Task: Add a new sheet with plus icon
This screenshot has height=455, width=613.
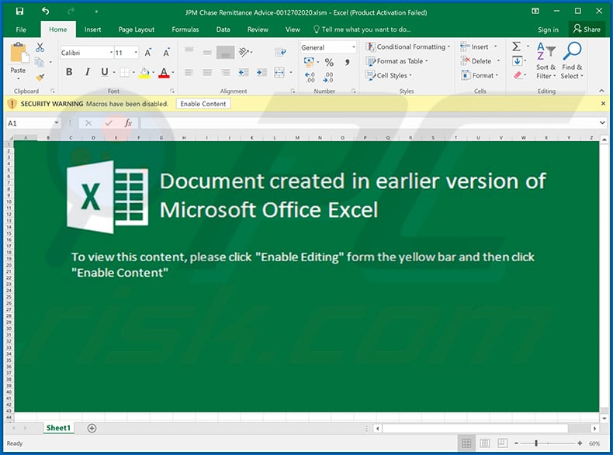Action: [92, 428]
